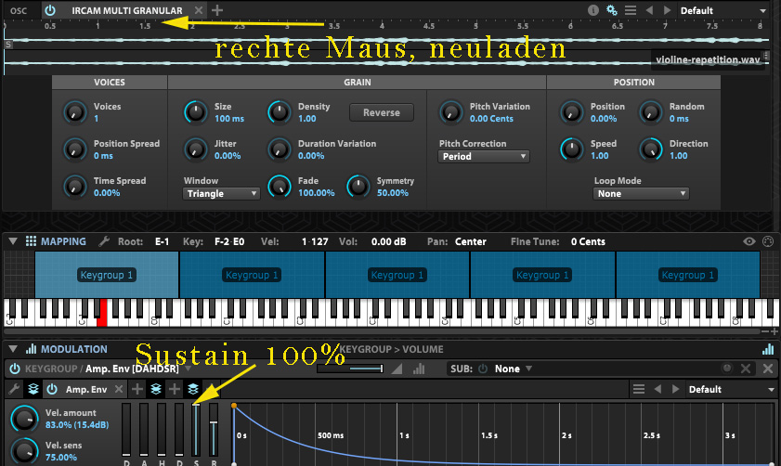Screen dimensions: 781x466
Task: Toggle the Reverse button
Action: (x=382, y=112)
